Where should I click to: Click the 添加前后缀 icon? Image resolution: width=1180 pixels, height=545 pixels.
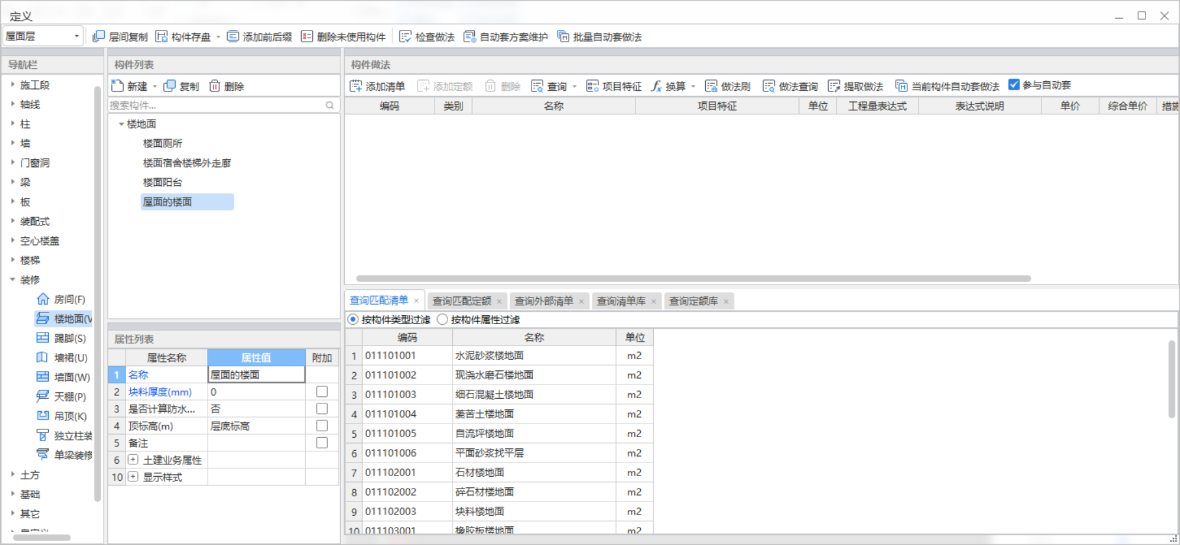coord(233,36)
